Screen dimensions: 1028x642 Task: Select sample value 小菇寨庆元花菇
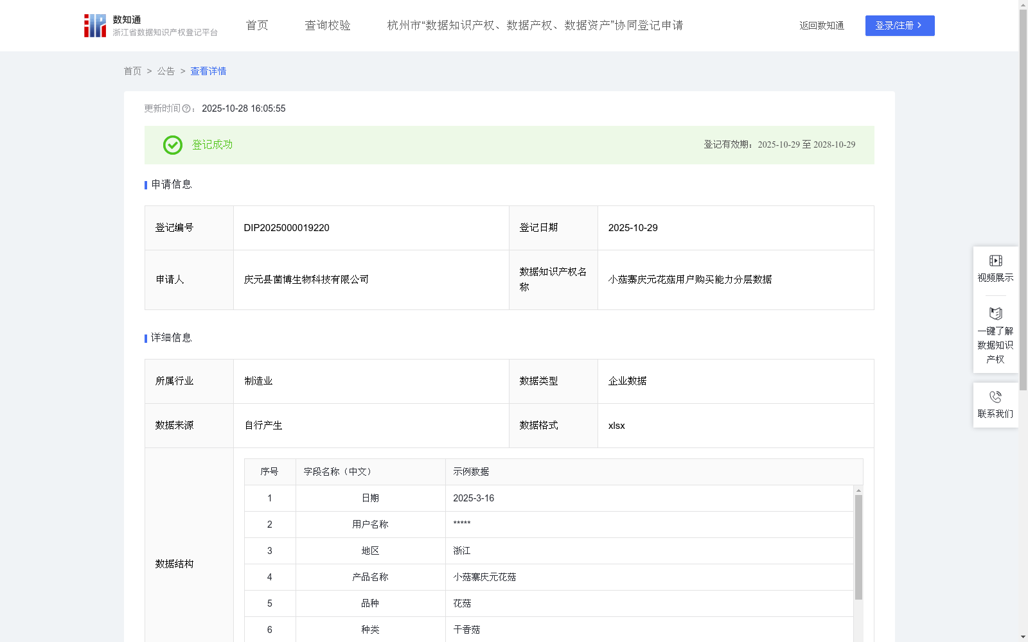484,577
